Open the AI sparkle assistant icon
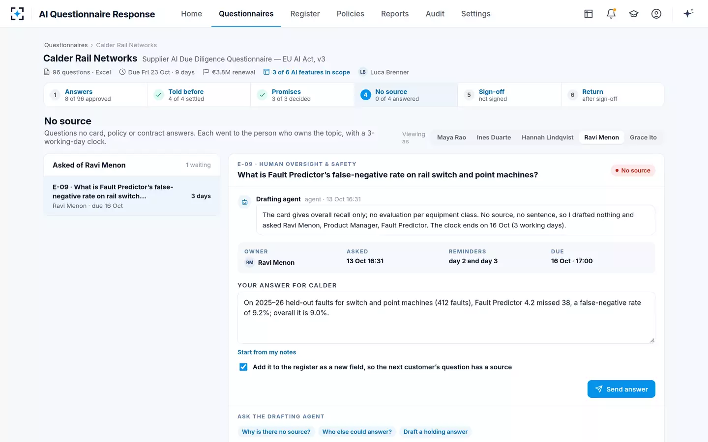This screenshot has width=708, height=442. point(688,13)
